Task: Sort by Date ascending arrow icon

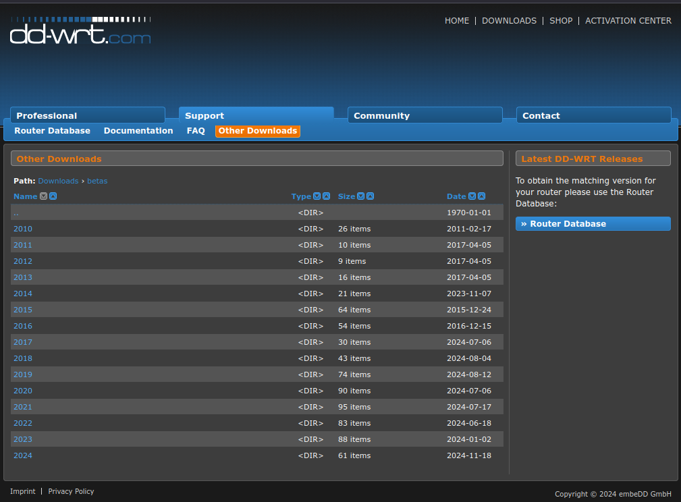Action: coord(481,196)
